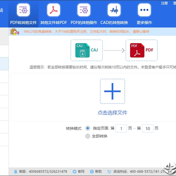
Task: Click the green CAJ source file icon
Action: point(83,50)
